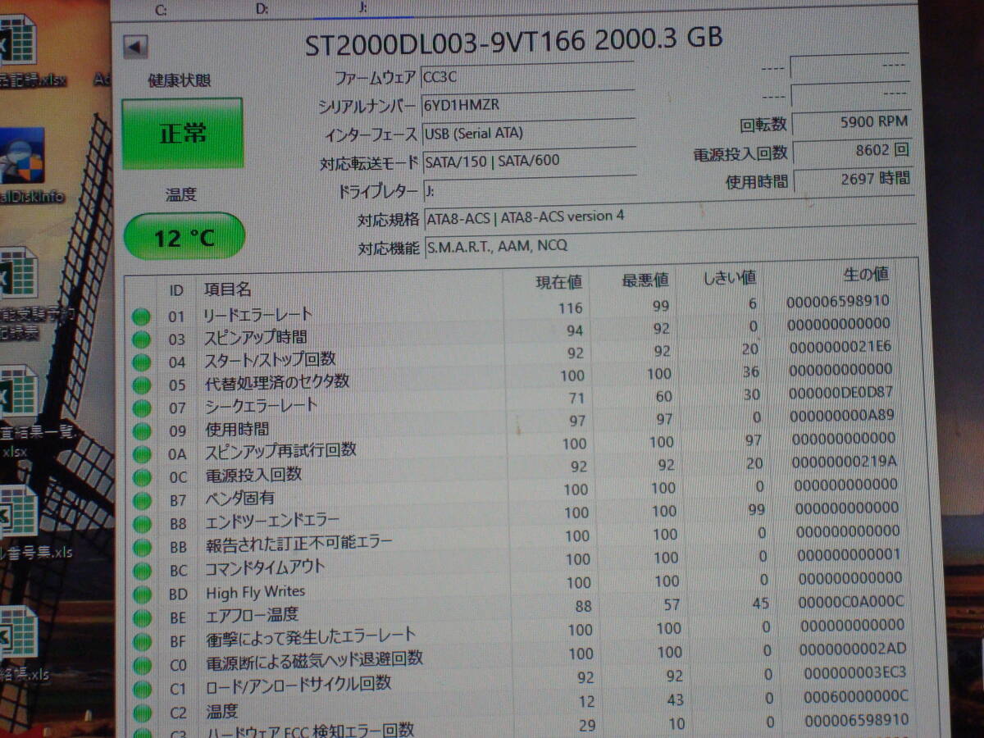Click the ID column header
984x738 pixels.
tap(176, 290)
